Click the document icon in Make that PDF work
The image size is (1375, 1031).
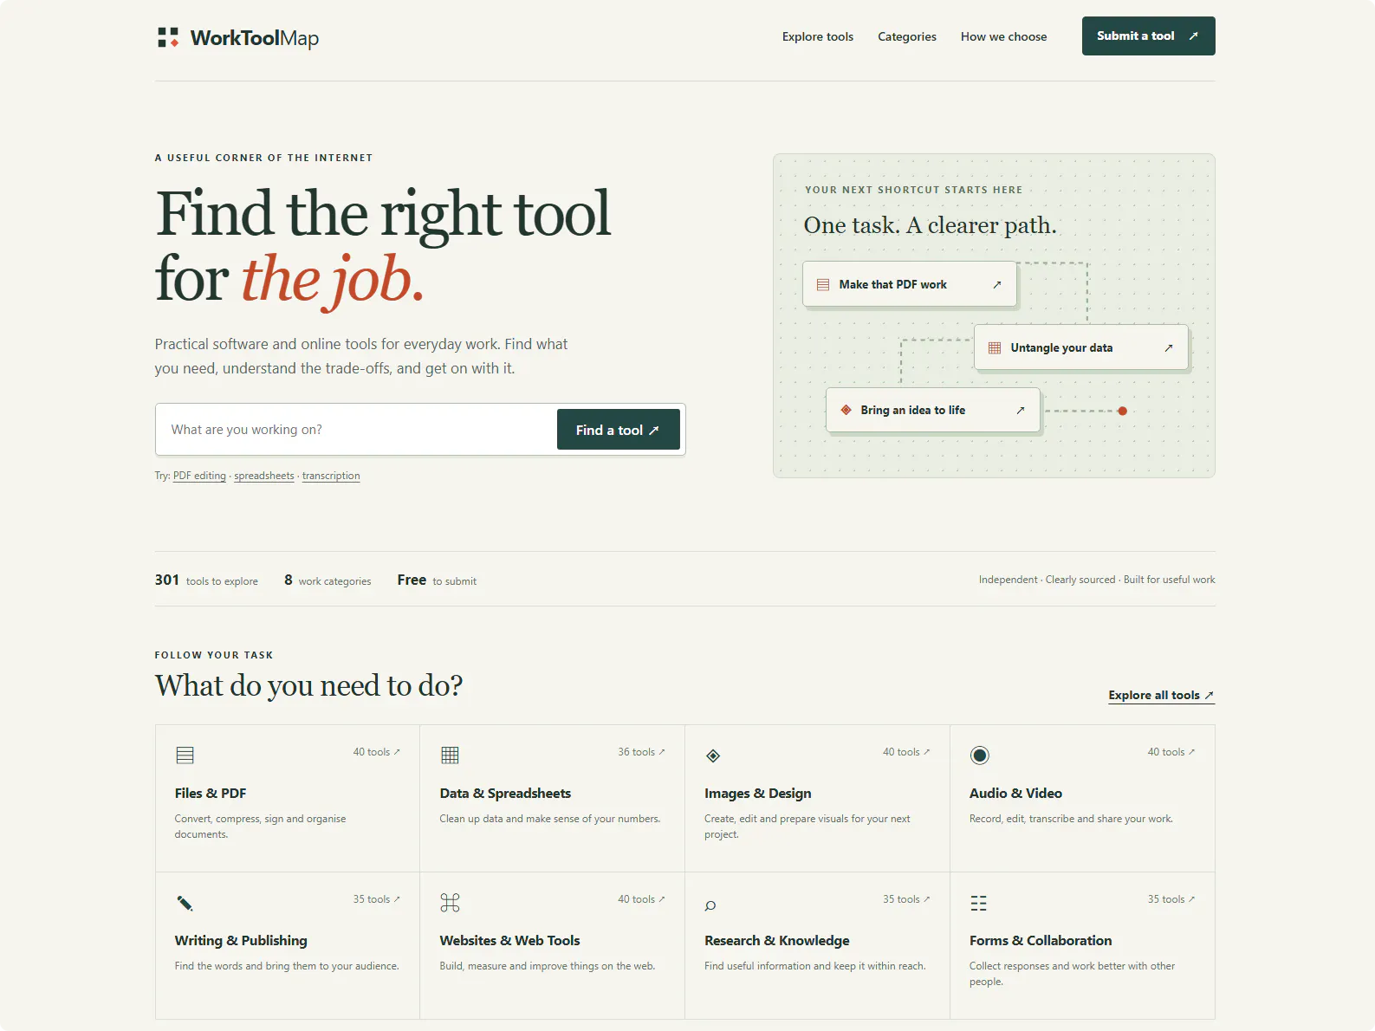pos(823,284)
